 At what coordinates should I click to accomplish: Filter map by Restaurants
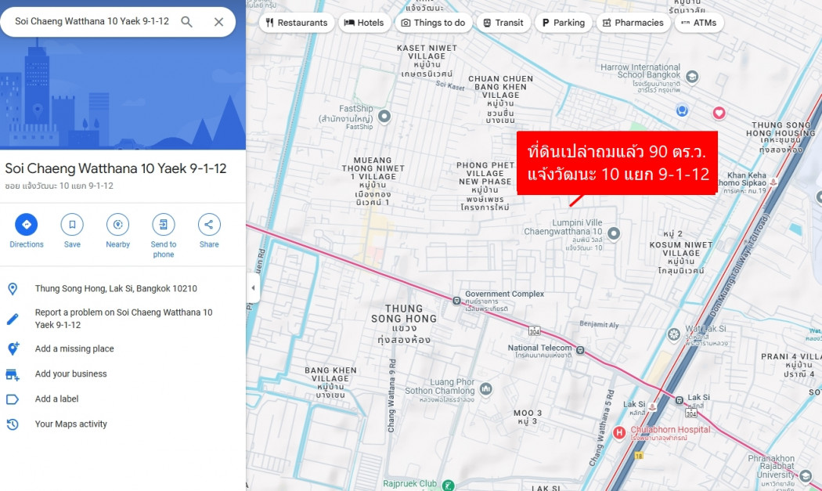[x=297, y=23]
